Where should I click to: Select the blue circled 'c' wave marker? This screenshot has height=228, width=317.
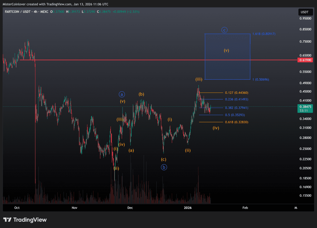click(x=225, y=30)
